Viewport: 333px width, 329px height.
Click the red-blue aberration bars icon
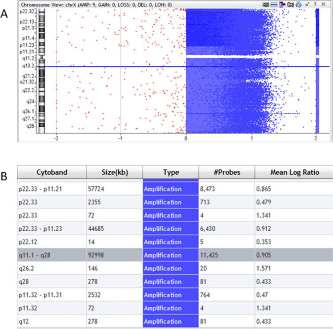tap(282, 4)
